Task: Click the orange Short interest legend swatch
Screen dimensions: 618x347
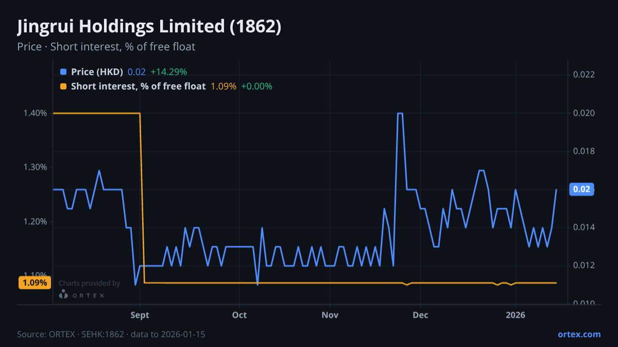Action: coord(63,86)
